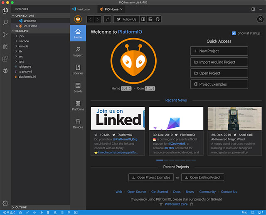
Task: Open the Get Started link
Action: (x=160, y=192)
